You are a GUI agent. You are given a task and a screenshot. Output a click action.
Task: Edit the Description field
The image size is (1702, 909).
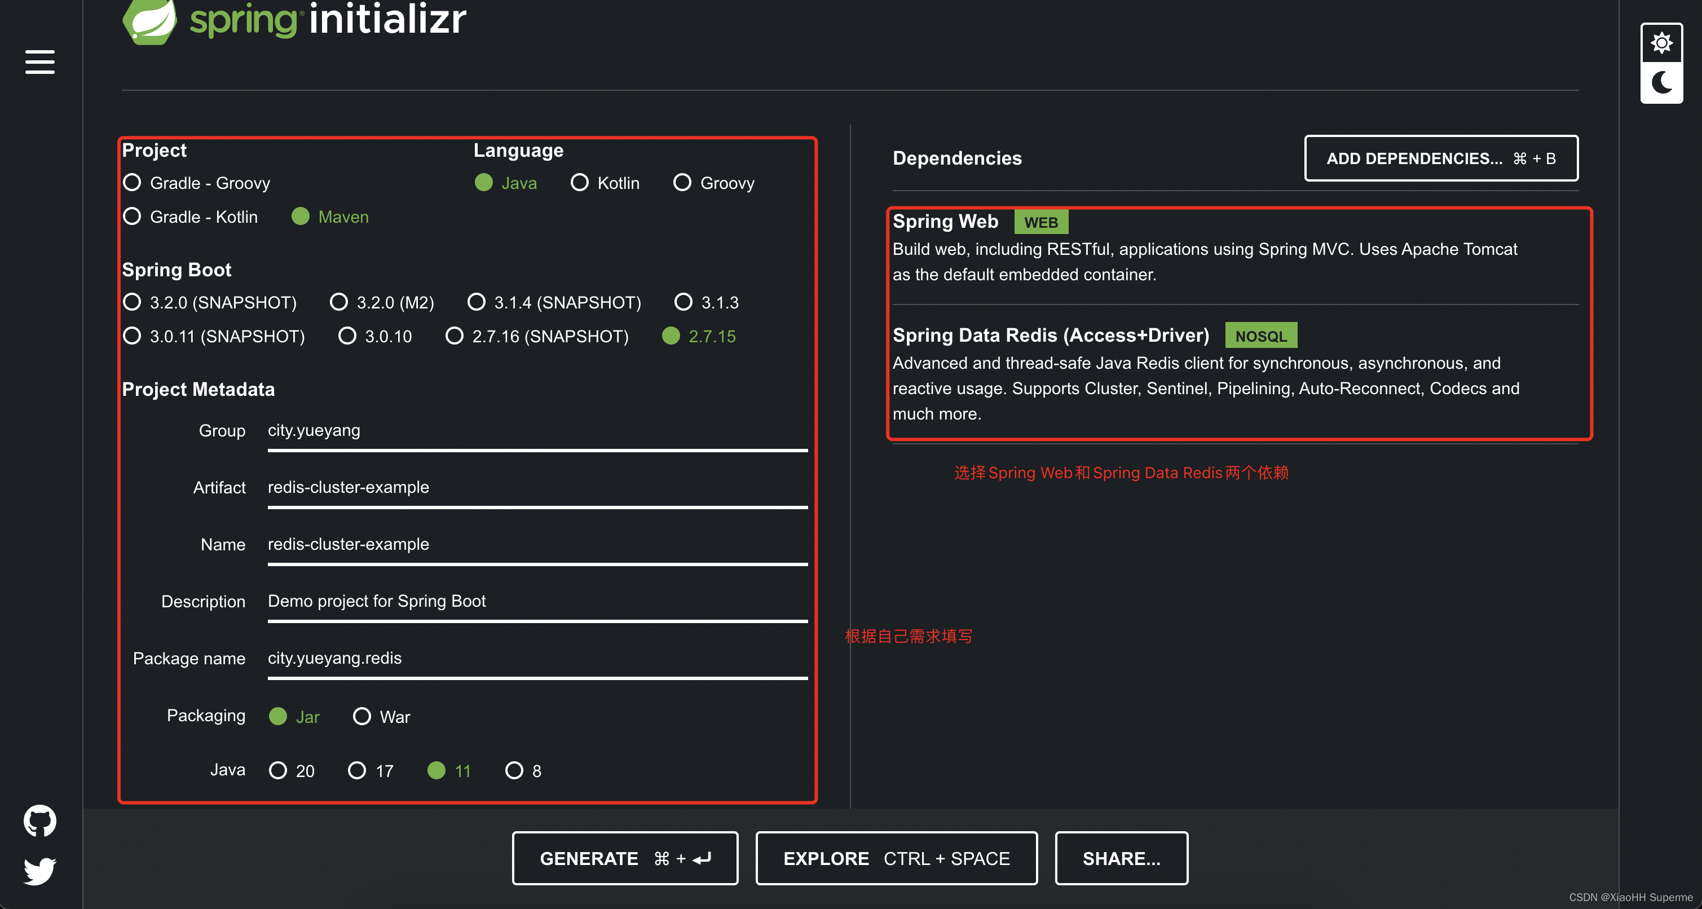(537, 601)
